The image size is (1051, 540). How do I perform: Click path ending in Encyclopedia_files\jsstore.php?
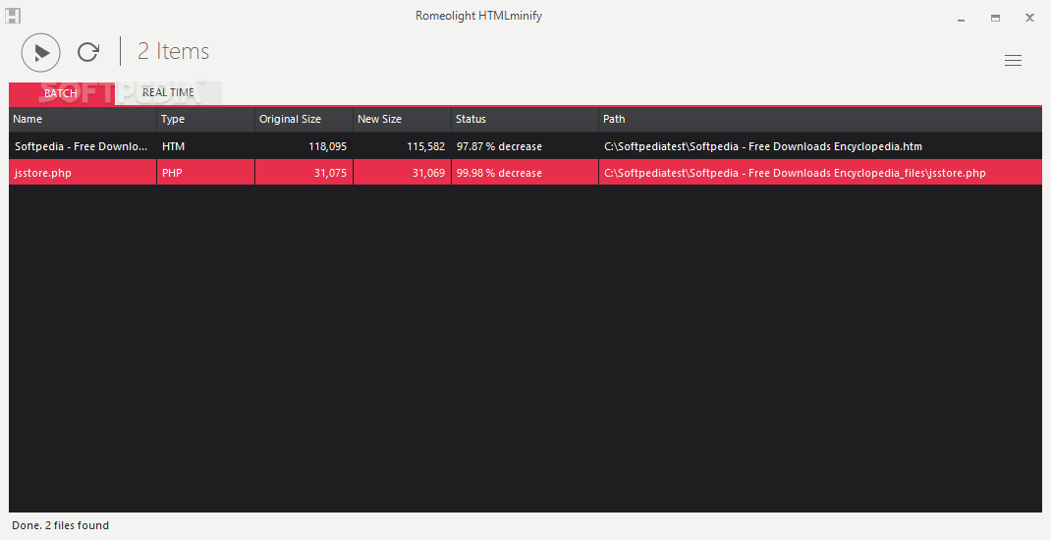click(795, 173)
